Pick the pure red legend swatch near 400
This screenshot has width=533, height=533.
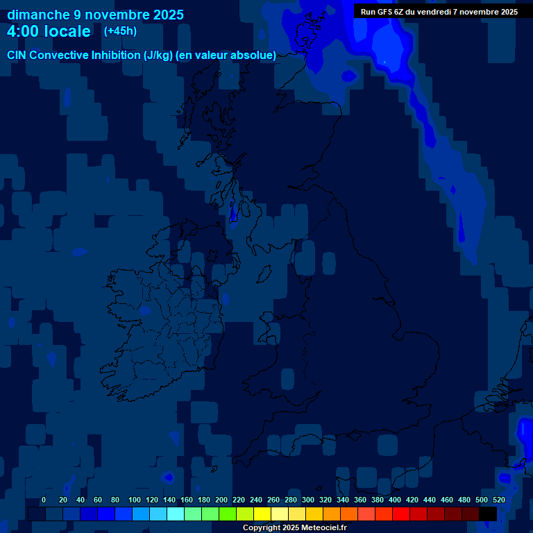point(400,514)
